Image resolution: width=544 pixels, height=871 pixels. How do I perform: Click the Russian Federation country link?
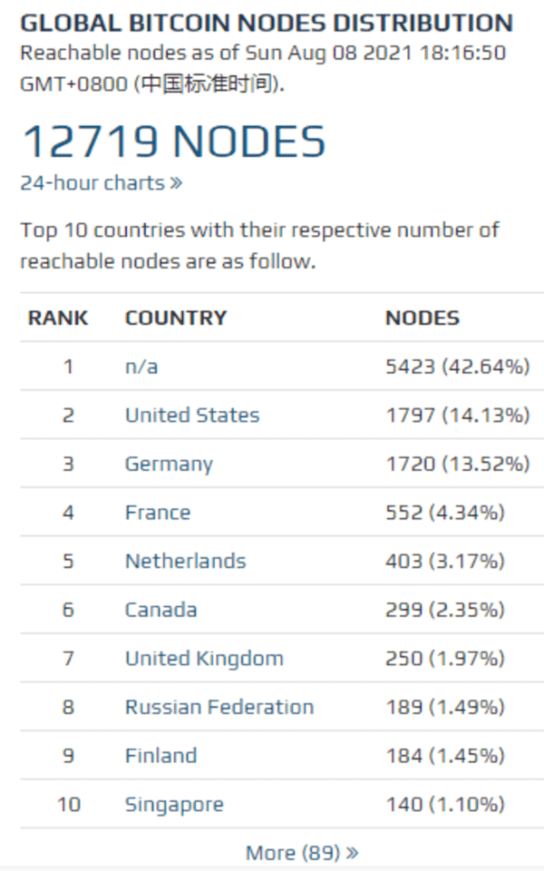[219, 707]
